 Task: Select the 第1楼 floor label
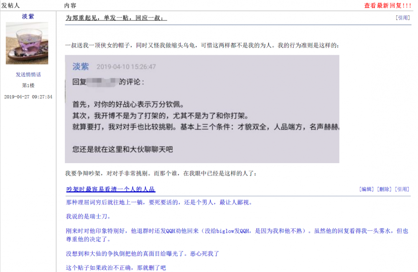[28, 86]
